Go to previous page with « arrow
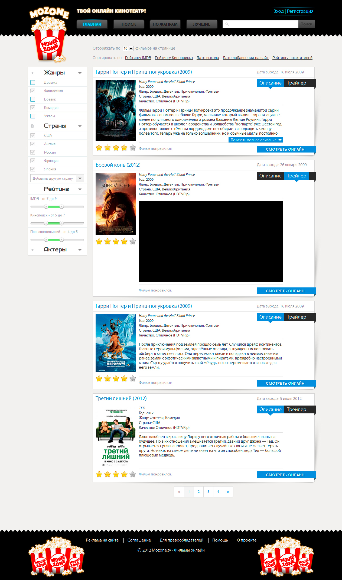This screenshot has width=342, height=580. point(179,492)
